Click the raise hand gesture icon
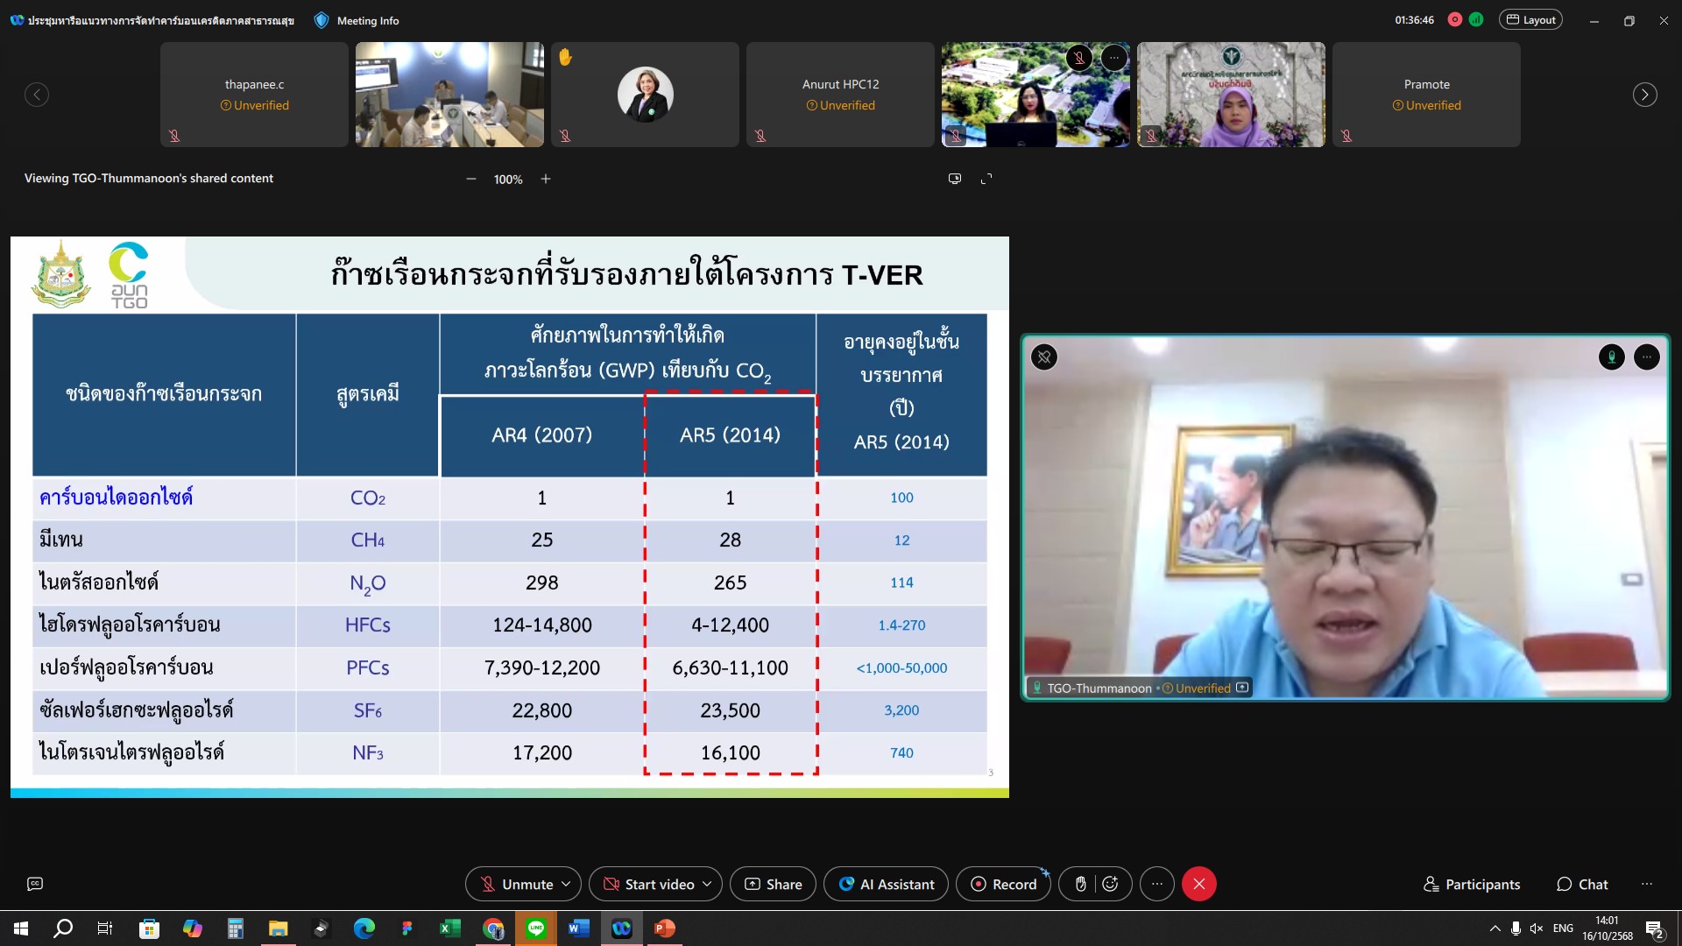 point(1080,884)
